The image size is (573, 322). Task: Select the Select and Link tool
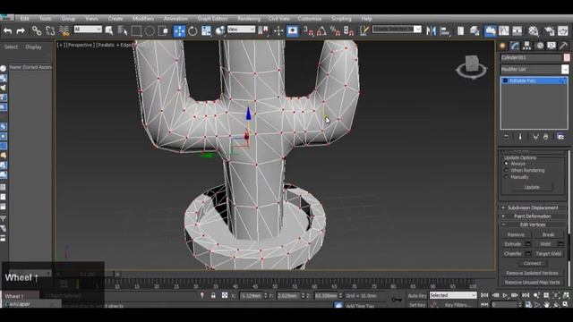tap(36, 31)
